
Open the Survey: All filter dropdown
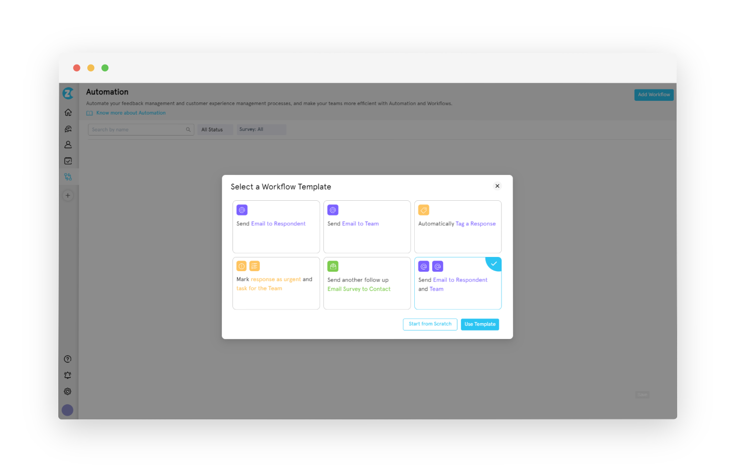pos(261,129)
